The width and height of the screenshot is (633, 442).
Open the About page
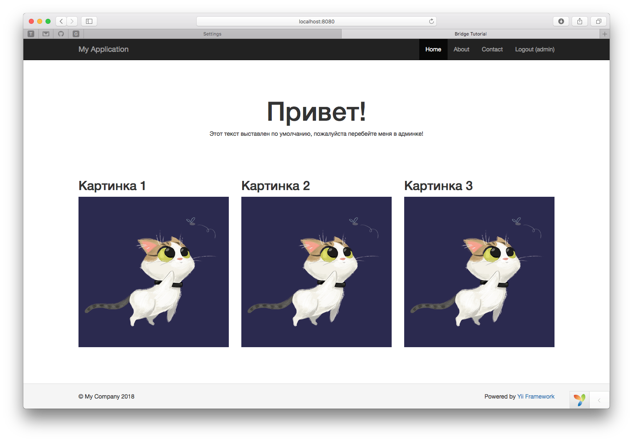(x=461, y=49)
